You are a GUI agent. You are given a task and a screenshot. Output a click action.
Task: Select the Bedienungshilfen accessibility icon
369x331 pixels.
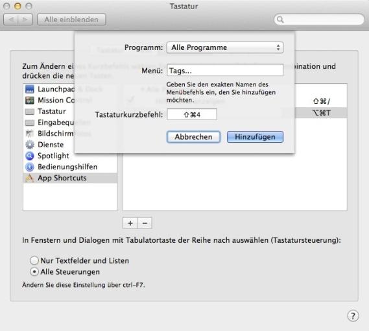coord(30,167)
